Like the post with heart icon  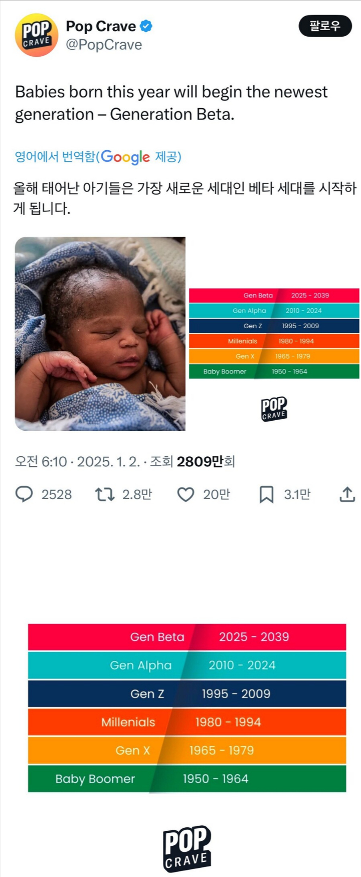[186, 495]
